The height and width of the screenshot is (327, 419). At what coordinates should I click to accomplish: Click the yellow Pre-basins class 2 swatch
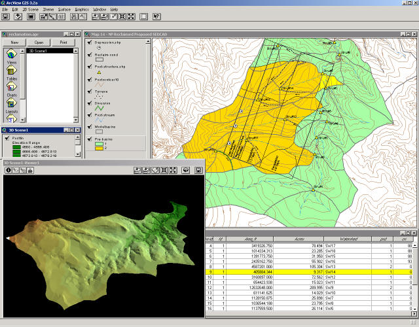point(100,149)
